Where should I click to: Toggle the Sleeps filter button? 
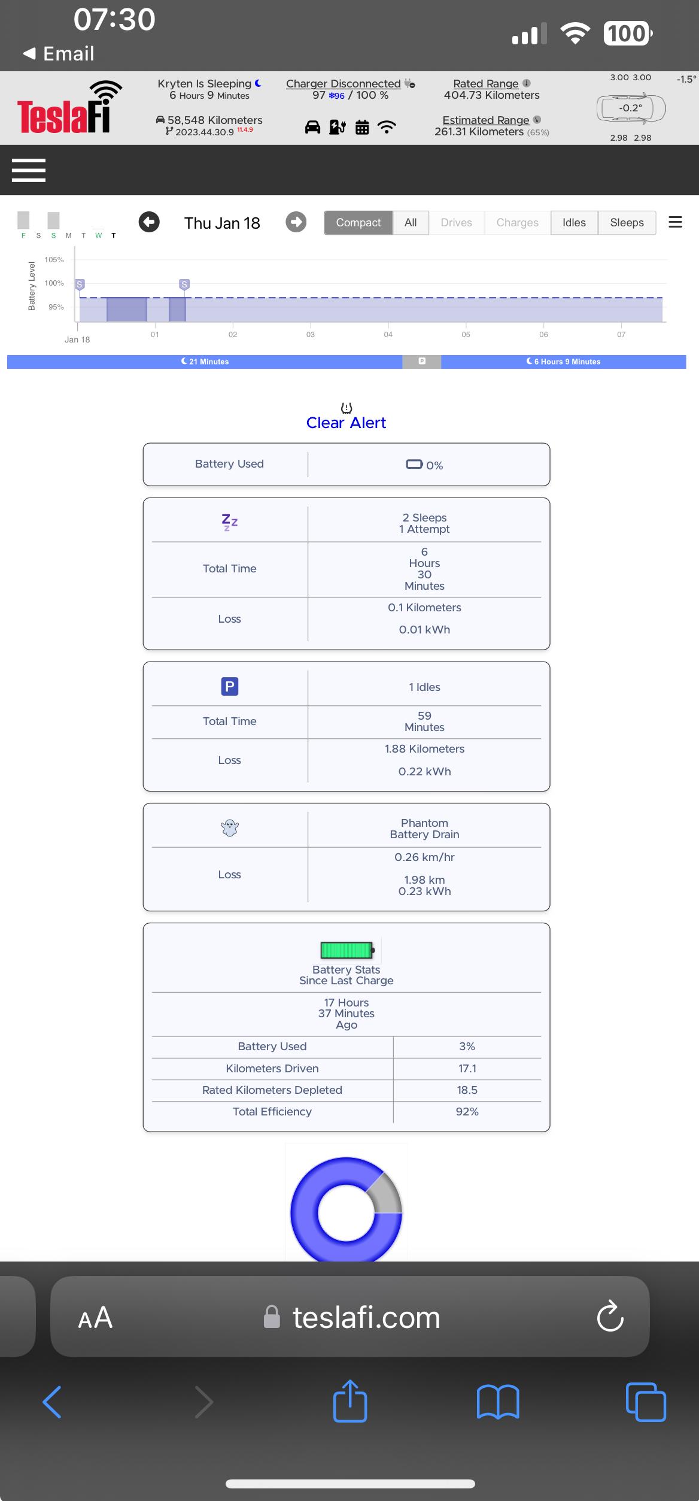click(627, 223)
